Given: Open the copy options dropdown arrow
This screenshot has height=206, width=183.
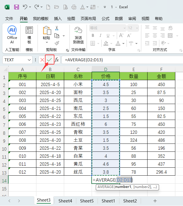Looking at the screenshot, I should 64,36.
